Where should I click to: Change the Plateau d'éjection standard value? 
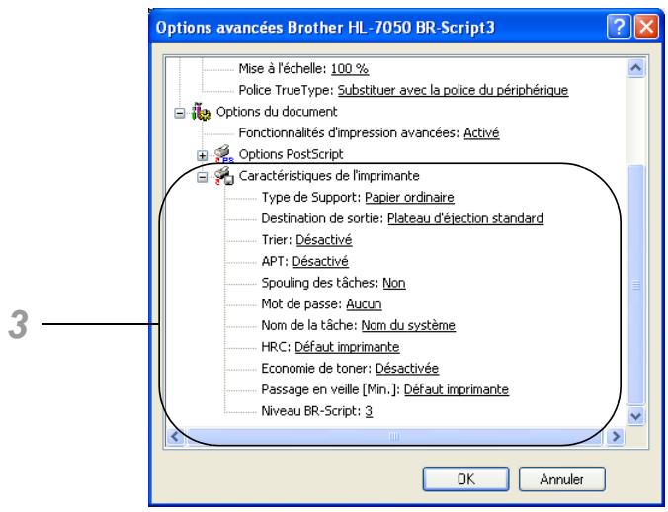click(465, 218)
